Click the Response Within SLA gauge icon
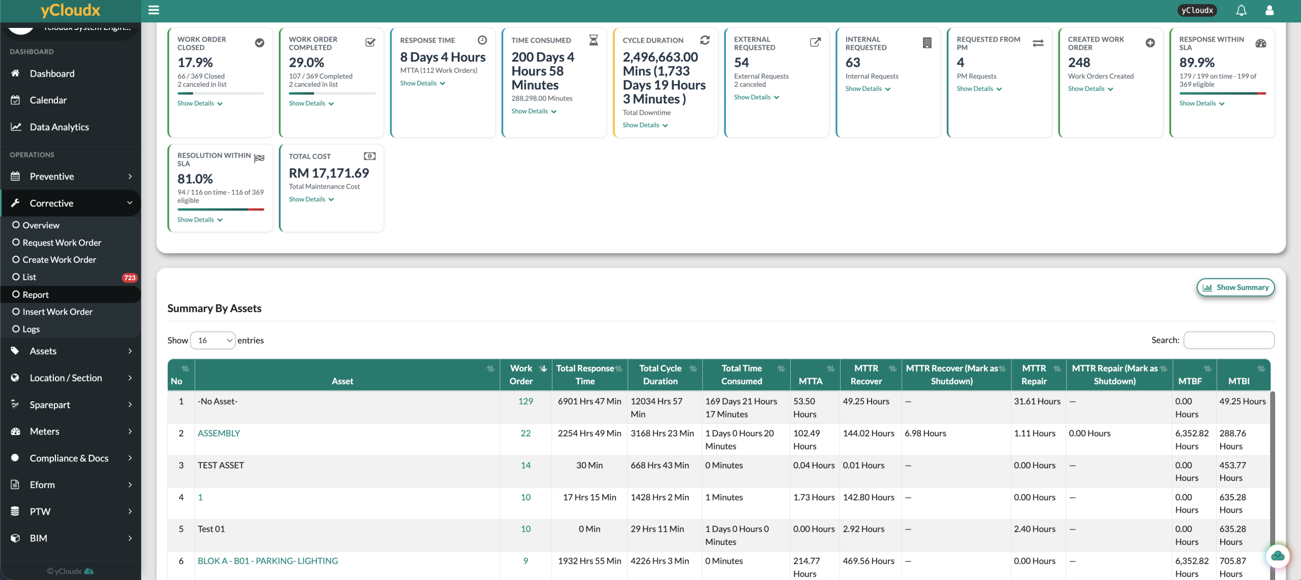 (x=1261, y=43)
